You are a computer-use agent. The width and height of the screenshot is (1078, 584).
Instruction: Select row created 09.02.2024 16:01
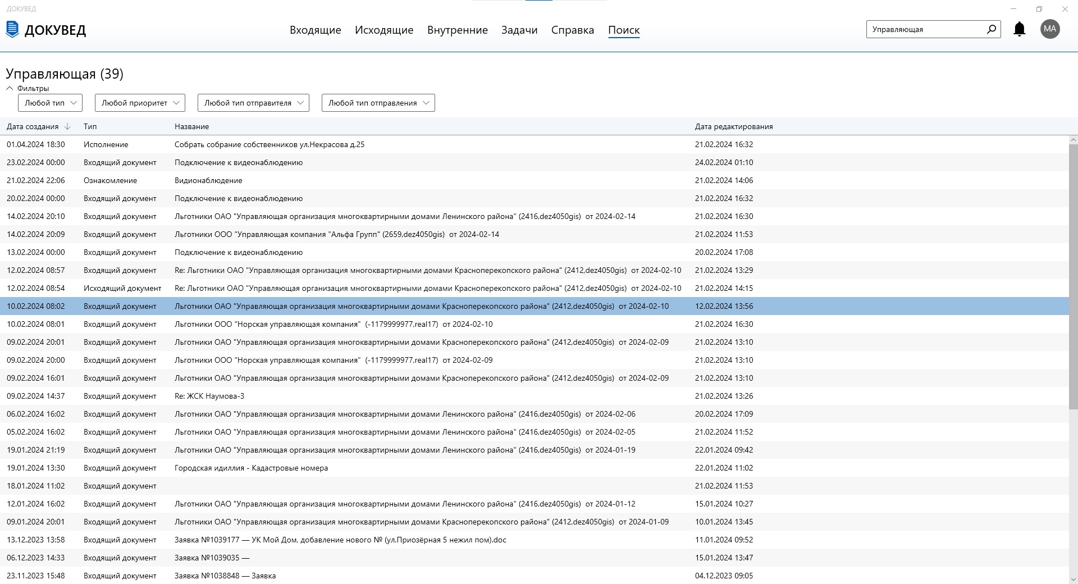[534, 378]
